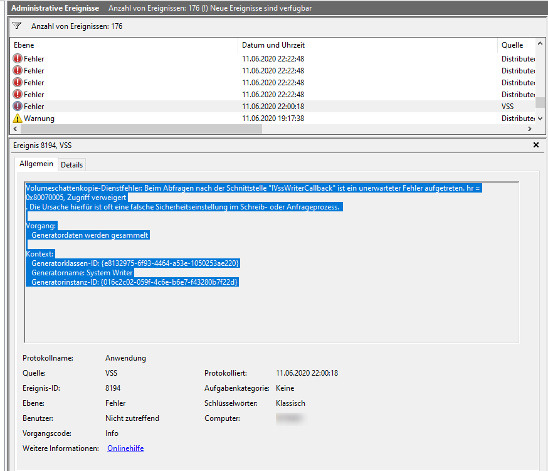Click the Generatorname: System Writer line

(x=82, y=273)
